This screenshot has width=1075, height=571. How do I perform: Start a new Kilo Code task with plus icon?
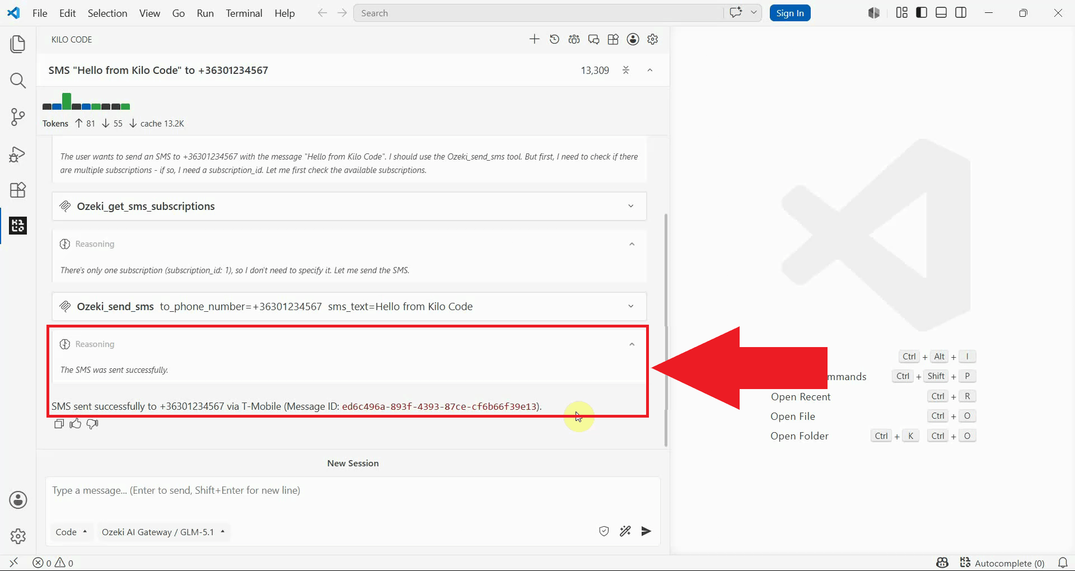[x=535, y=39]
